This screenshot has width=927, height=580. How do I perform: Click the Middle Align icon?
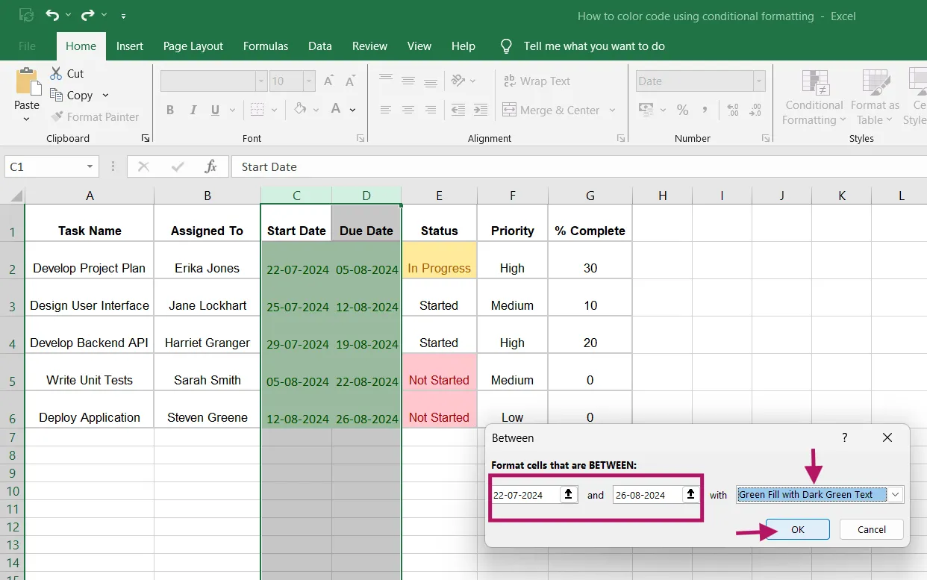click(x=408, y=80)
